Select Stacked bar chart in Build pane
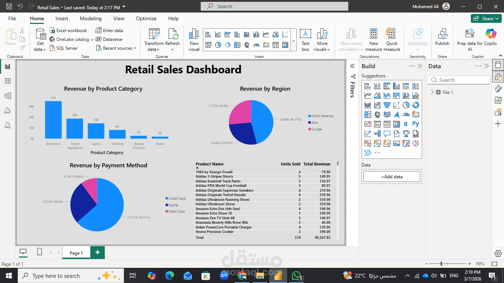504x283 pixels. tap(367, 86)
